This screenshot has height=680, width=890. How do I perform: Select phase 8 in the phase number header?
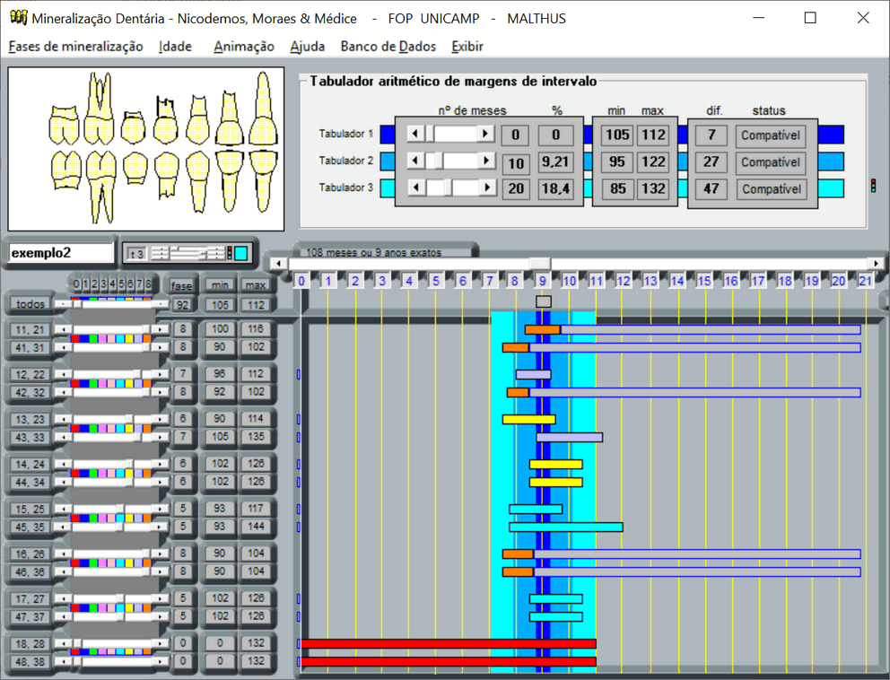[148, 283]
